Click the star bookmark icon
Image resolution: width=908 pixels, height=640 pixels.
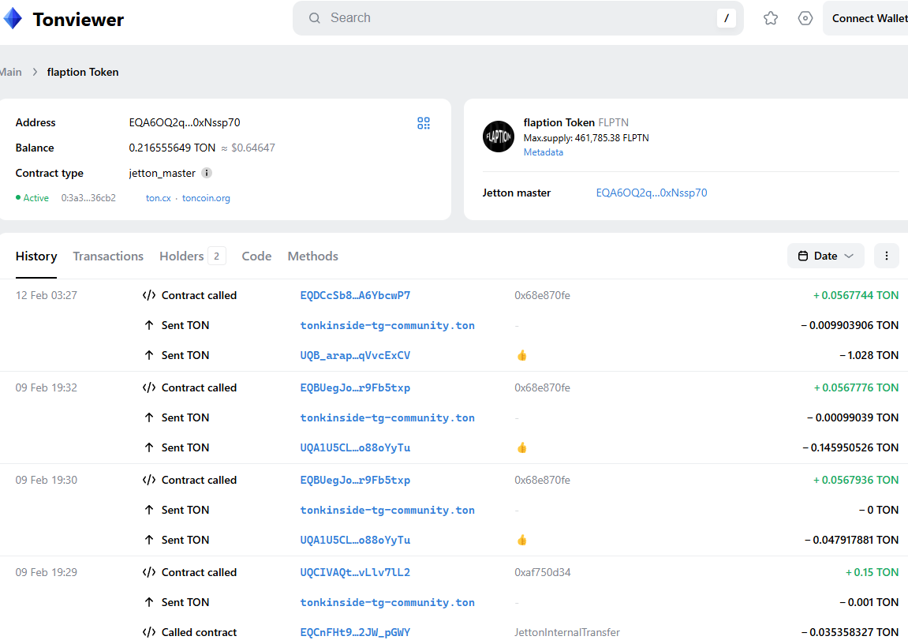771,18
